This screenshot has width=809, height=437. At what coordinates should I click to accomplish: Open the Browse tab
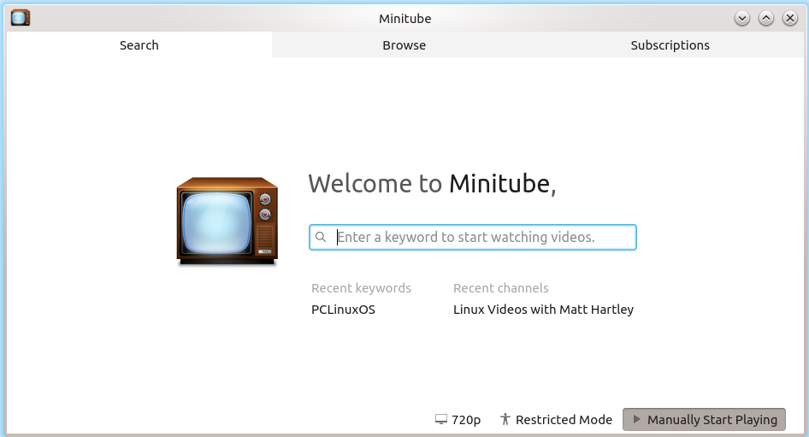(x=404, y=44)
